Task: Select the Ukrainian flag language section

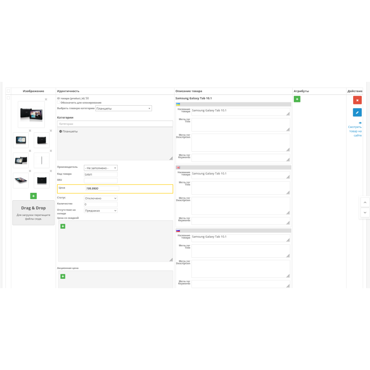Action: (178, 104)
